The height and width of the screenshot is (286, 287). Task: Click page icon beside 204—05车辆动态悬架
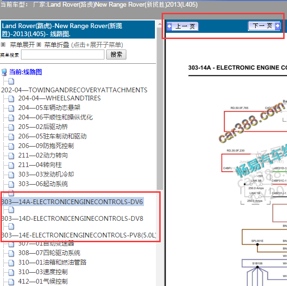[x=11, y=108]
